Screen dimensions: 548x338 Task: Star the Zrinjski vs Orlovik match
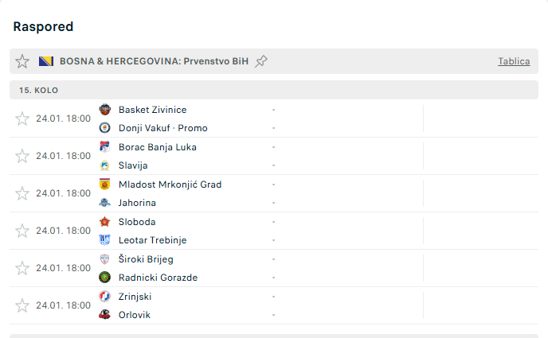[22, 305]
